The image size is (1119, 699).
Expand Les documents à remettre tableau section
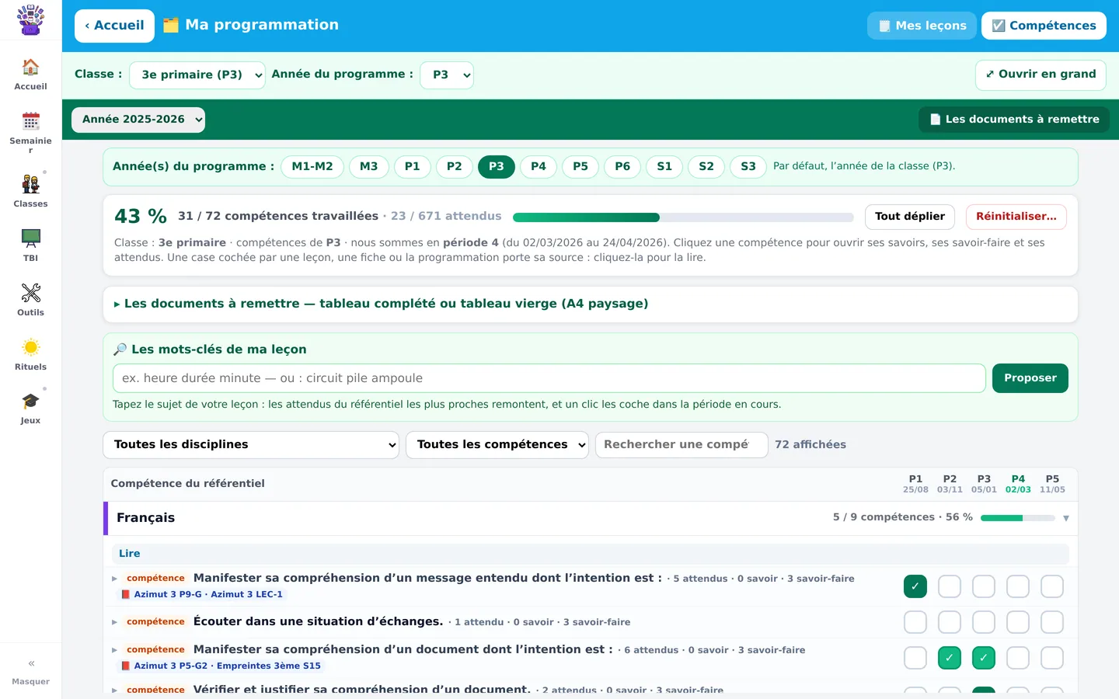(591, 304)
